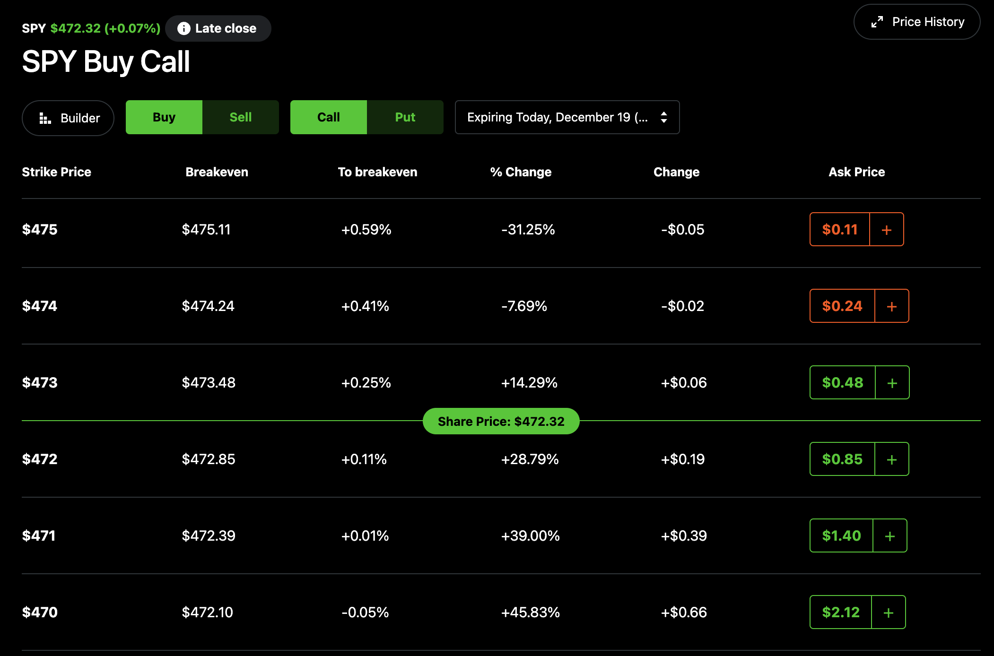Switch to Sell mode

241,117
